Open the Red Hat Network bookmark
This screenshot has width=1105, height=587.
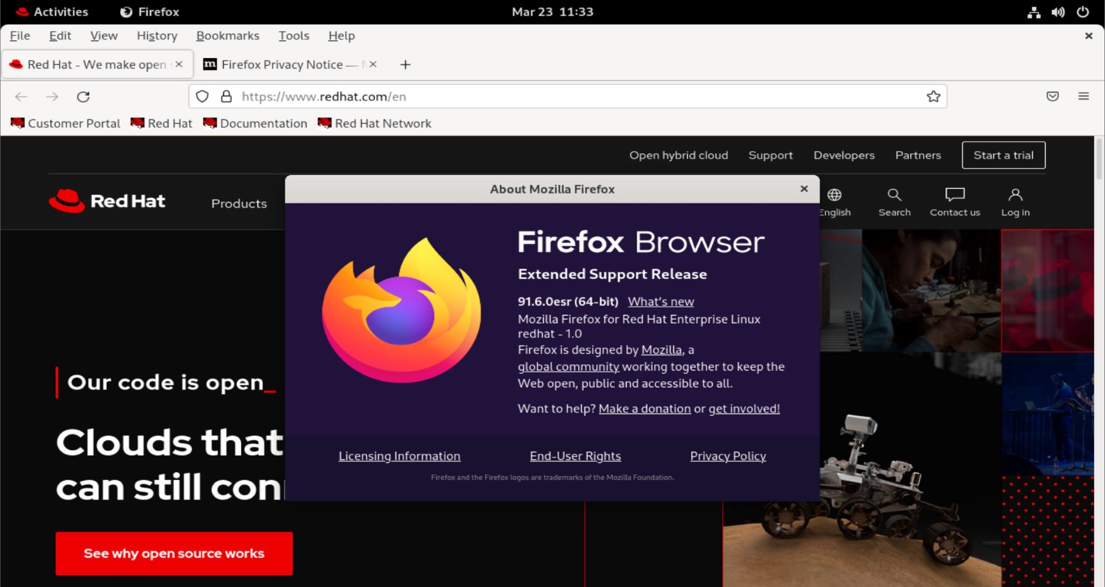(374, 124)
